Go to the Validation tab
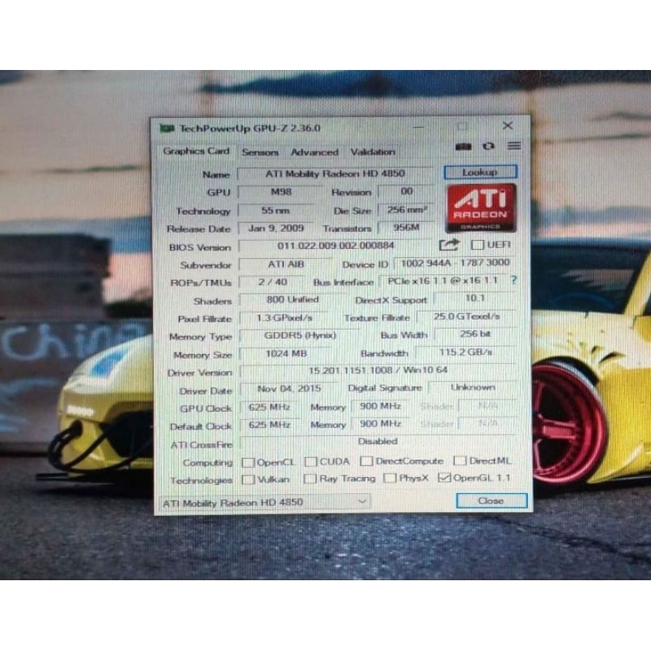Screen dimensions: 651x651 [x=373, y=152]
